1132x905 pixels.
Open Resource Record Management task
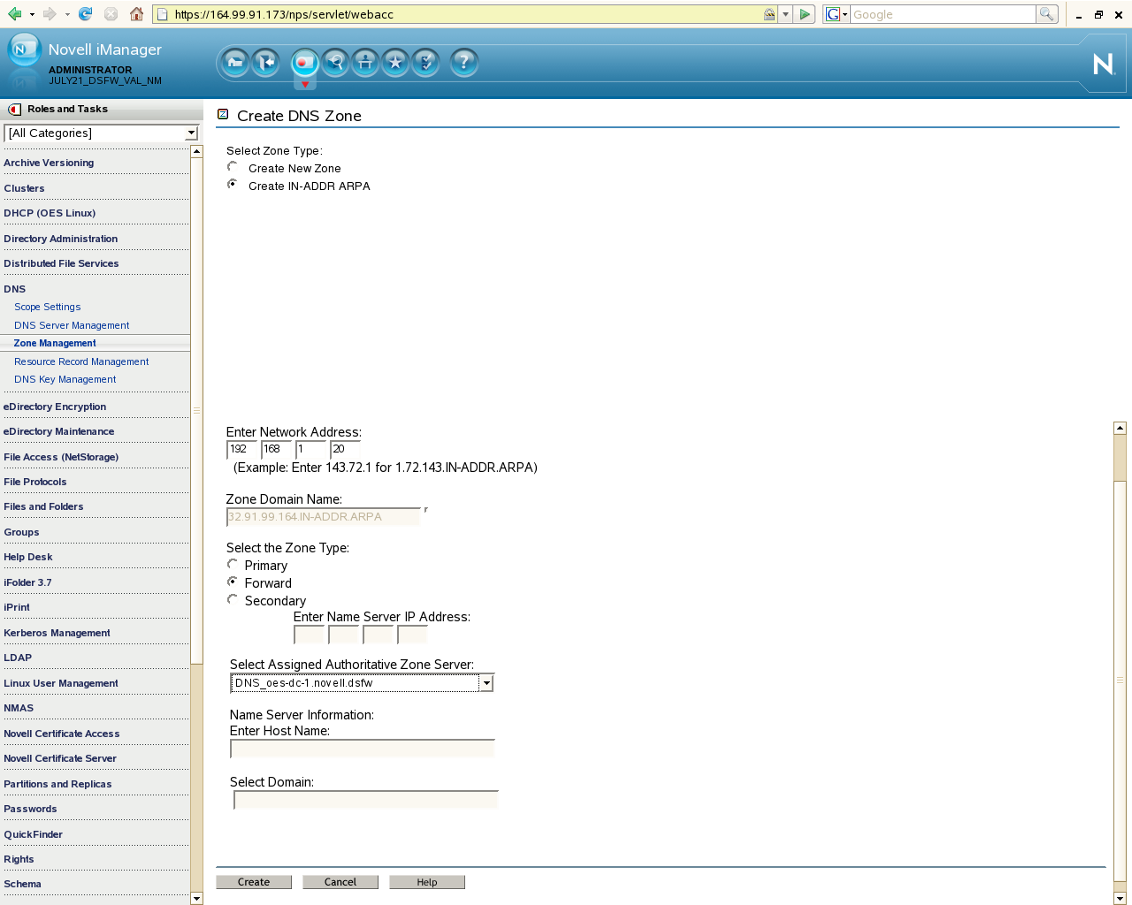(81, 361)
